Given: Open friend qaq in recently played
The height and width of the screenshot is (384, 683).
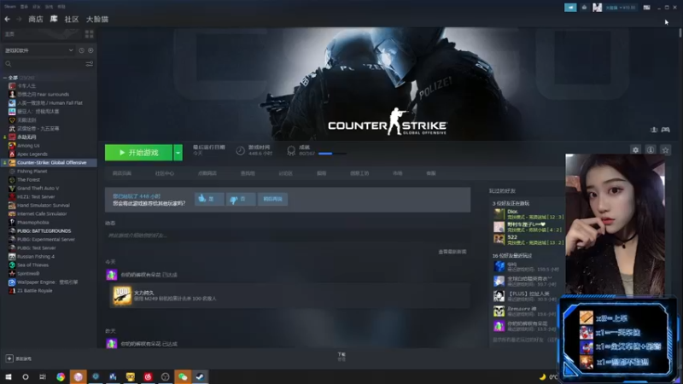Looking at the screenshot, I should [x=526, y=266].
